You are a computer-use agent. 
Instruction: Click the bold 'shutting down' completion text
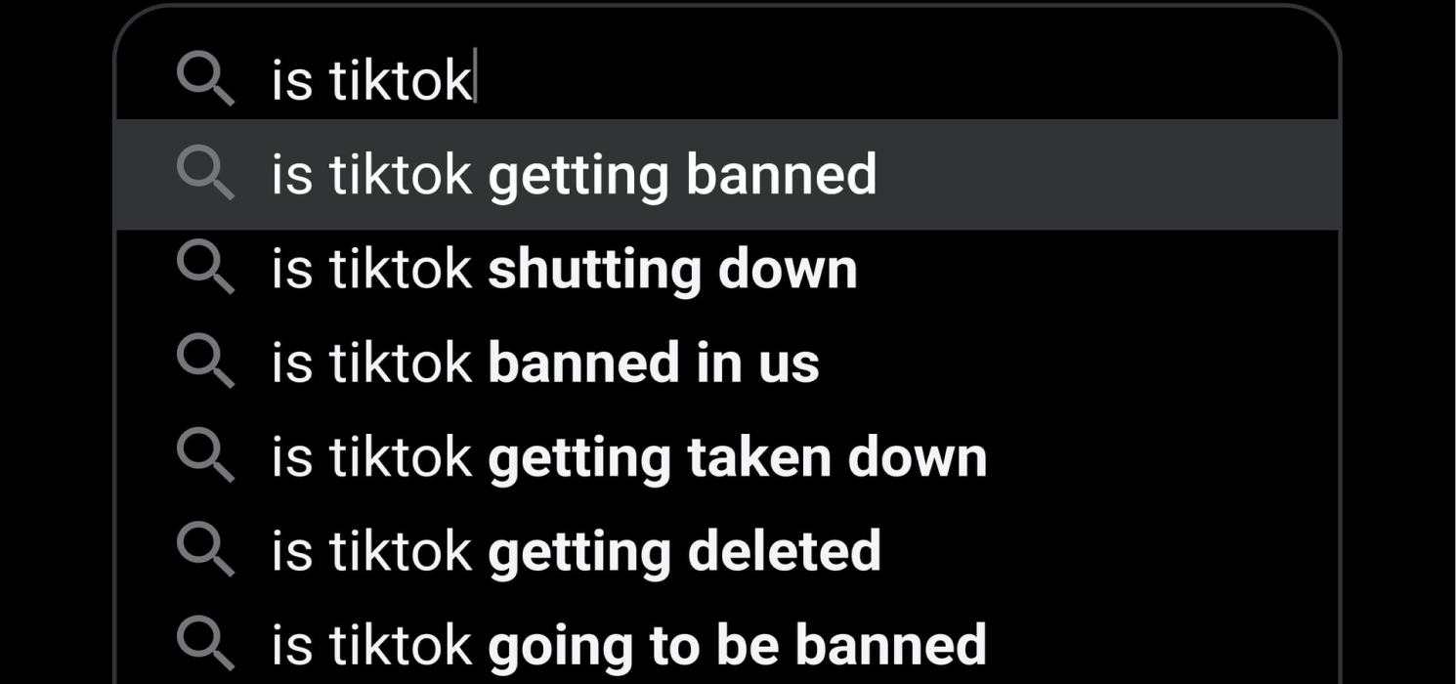pos(672,269)
